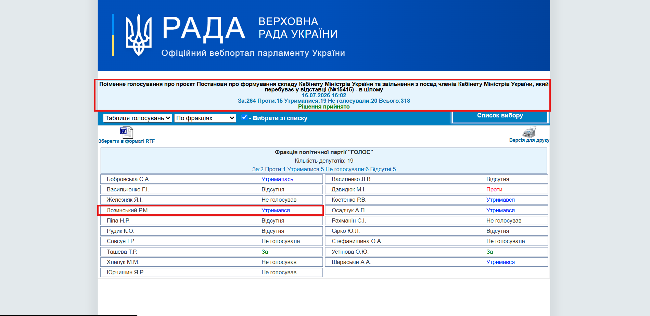The image size is (650, 316).
Task: Select deputy name 'Піпа Н.Р.'
Action: [118, 221]
